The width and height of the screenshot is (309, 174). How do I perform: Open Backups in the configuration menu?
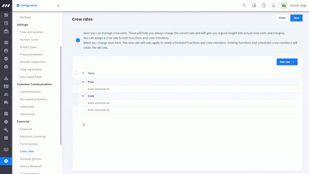[x=25, y=17]
